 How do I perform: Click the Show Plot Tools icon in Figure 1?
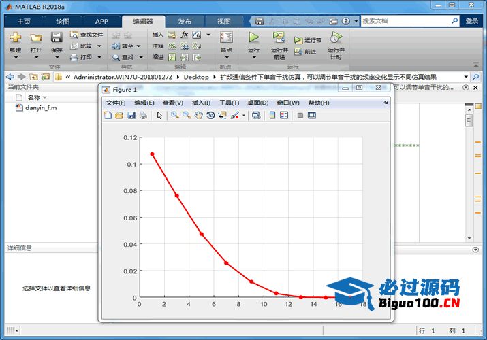312,116
